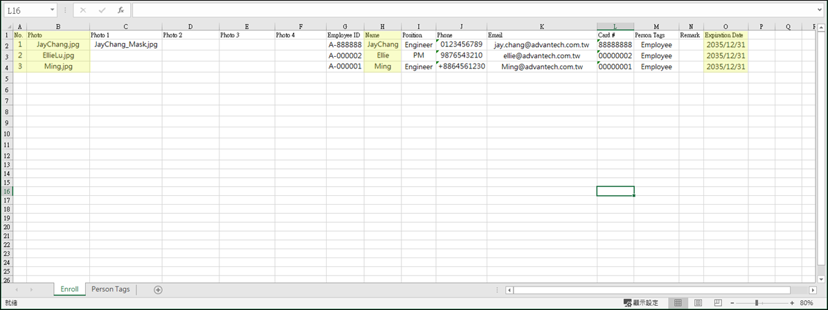Select cell A-000002

345,56
